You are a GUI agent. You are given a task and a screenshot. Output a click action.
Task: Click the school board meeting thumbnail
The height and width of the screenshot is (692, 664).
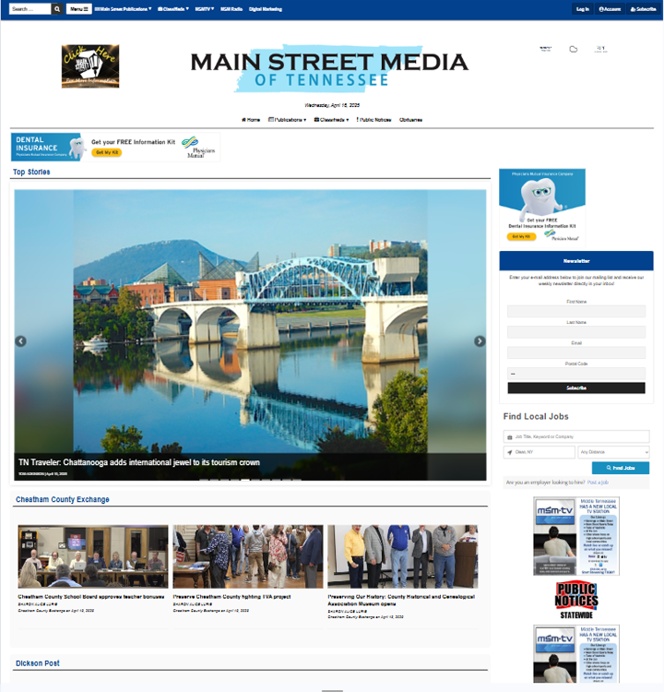(93, 556)
